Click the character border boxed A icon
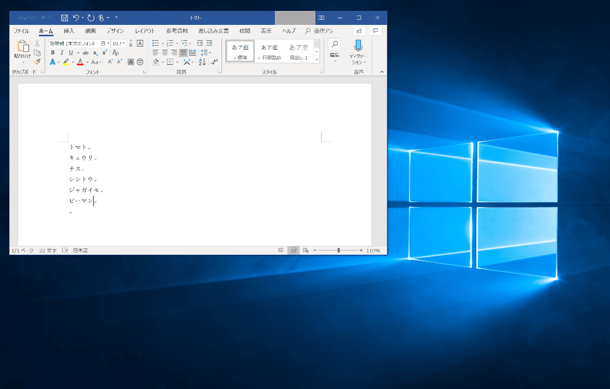 [x=140, y=44]
